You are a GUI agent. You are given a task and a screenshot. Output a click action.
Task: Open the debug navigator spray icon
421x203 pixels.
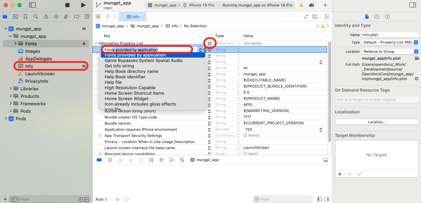pyautogui.click(x=67, y=16)
